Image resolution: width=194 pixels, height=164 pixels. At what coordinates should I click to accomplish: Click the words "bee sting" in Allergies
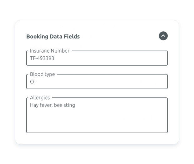[64, 105]
